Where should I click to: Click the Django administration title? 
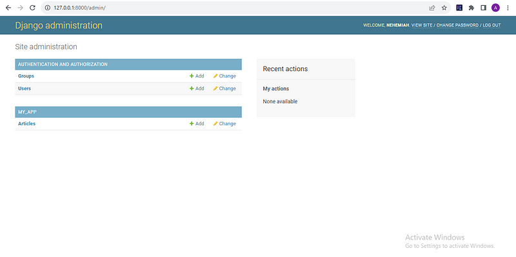[59, 25]
